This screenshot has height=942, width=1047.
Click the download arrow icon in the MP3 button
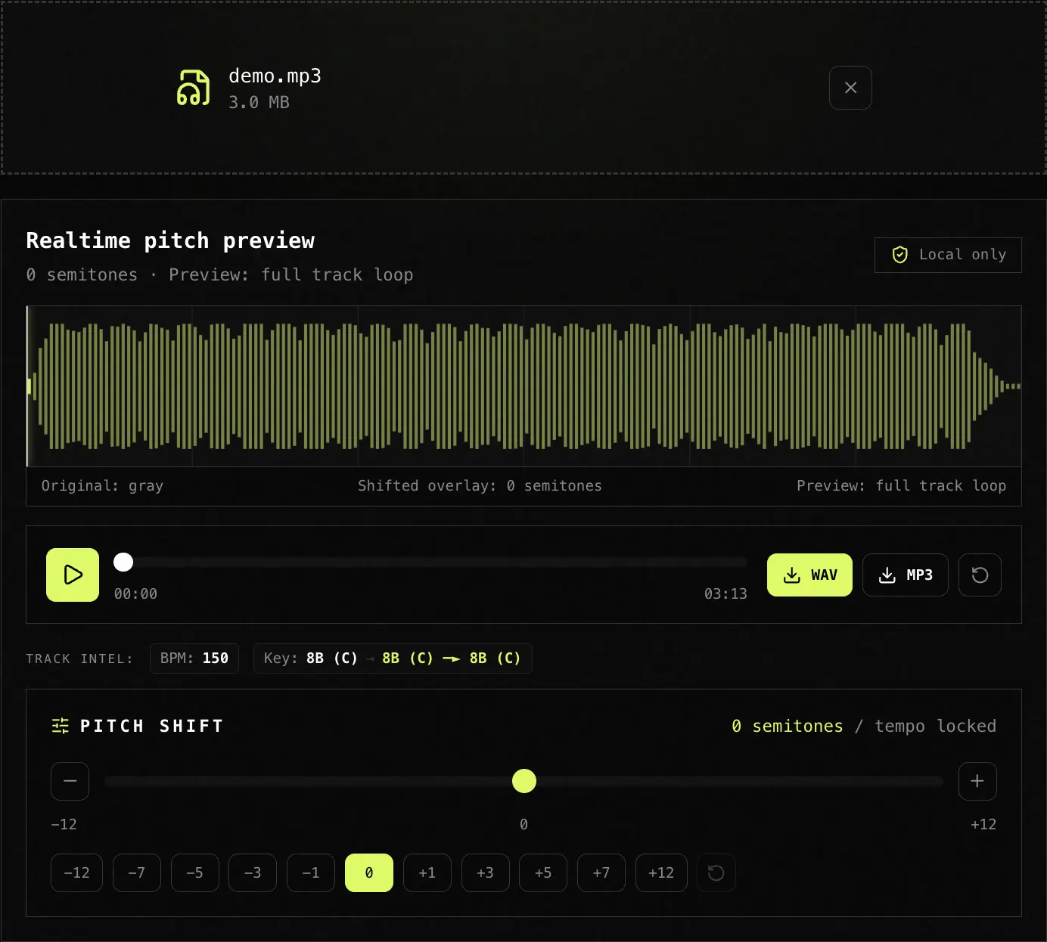887,575
